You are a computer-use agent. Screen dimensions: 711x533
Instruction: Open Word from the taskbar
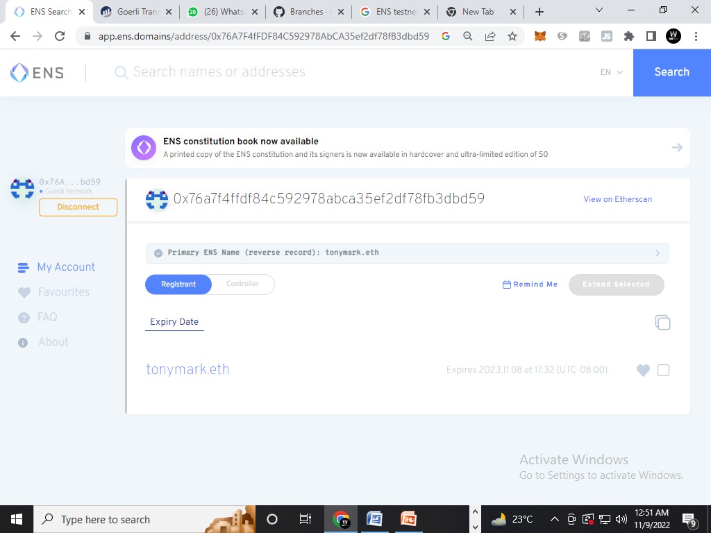coord(374,519)
